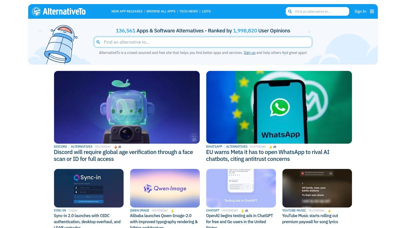This screenshot has height=228, width=406.
Task: Click the magnifier icon in main search
Action: click(x=98, y=42)
